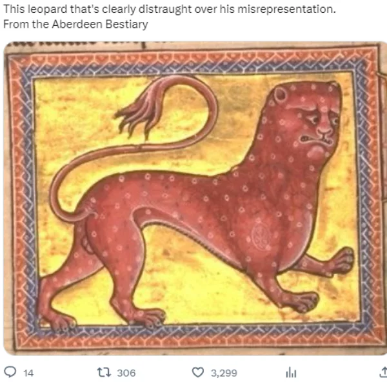The height and width of the screenshot is (387, 387).
Task: Click the red-blue decorative border top edge
Action: [x=193, y=62]
